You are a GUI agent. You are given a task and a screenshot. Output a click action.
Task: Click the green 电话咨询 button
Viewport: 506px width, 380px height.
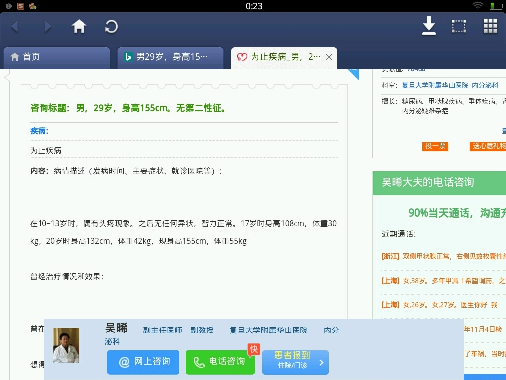(220, 362)
